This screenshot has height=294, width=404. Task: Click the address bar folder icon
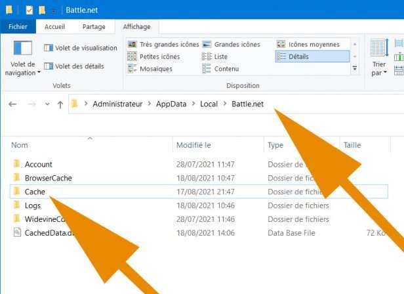point(75,104)
